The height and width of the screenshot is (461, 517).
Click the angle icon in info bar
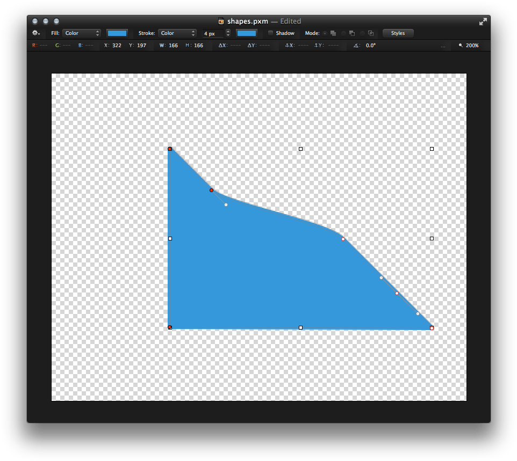[x=356, y=46]
